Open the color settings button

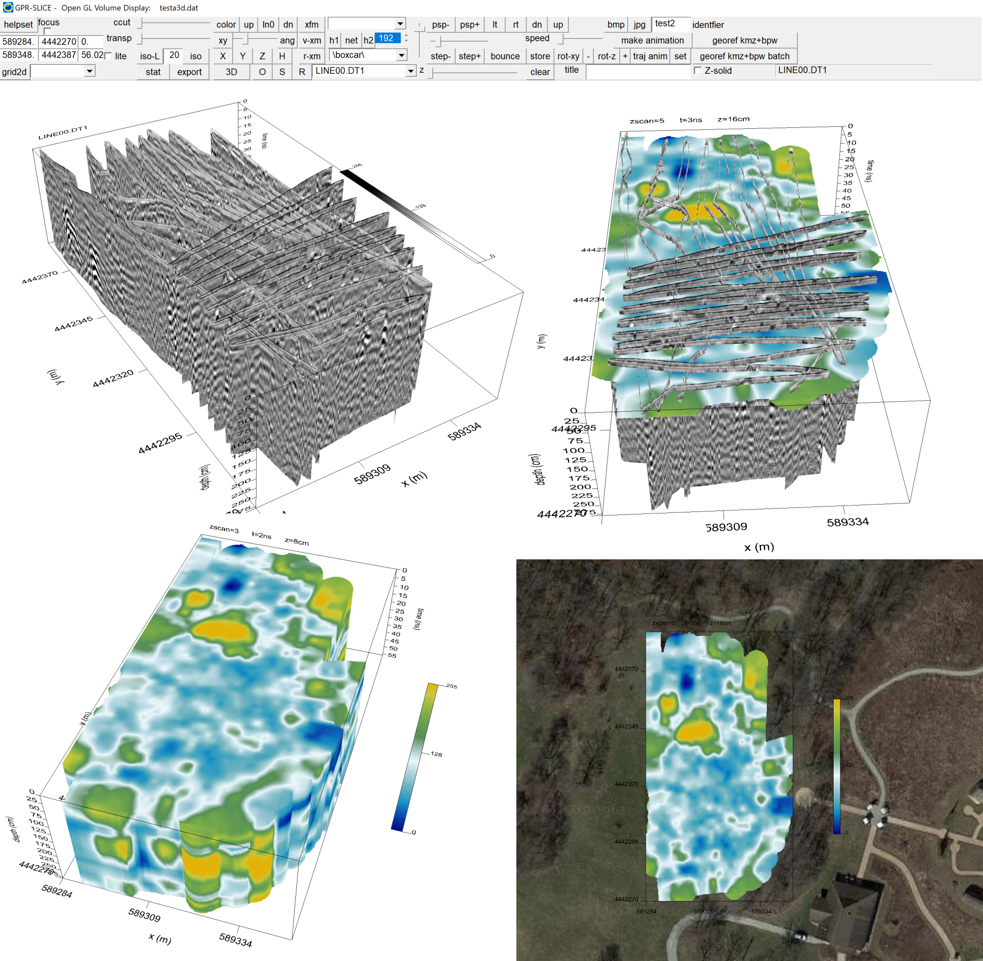(x=226, y=24)
